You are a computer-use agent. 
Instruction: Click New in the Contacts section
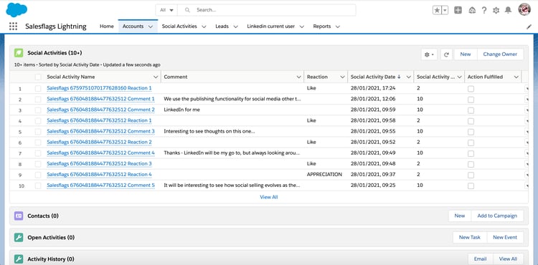[460, 216]
